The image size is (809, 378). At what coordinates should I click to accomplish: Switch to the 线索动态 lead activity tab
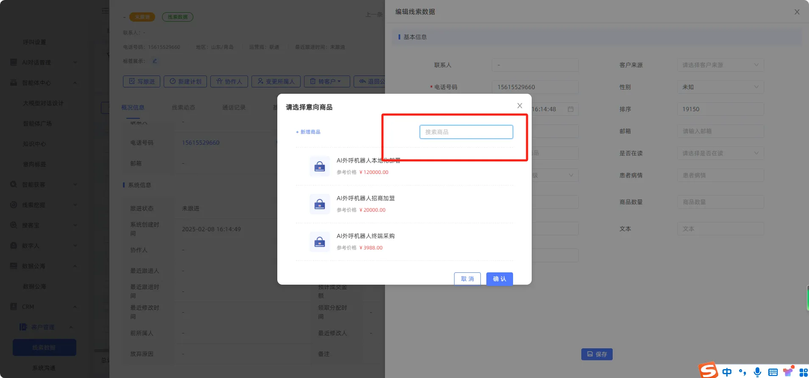point(183,107)
